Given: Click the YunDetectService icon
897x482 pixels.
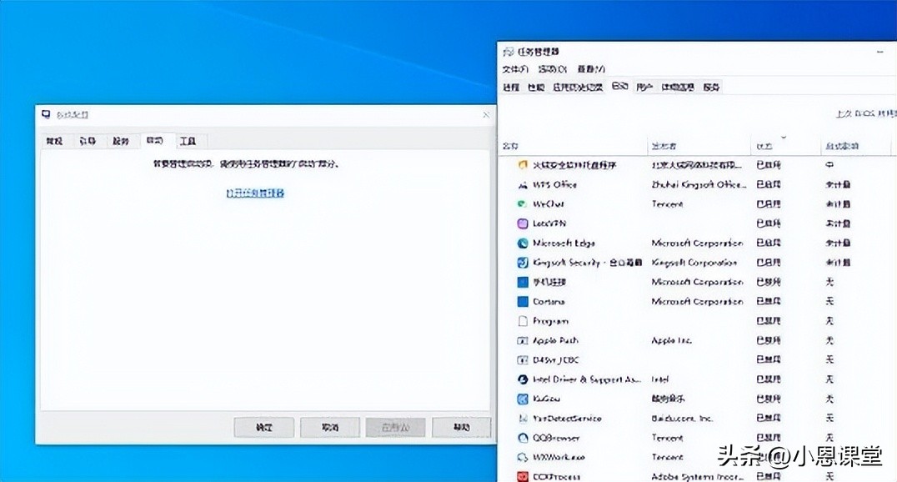Looking at the screenshot, I should [523, 418].
